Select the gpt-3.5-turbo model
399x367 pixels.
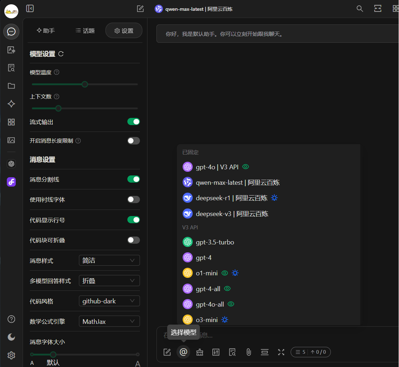tap(268, 242)
